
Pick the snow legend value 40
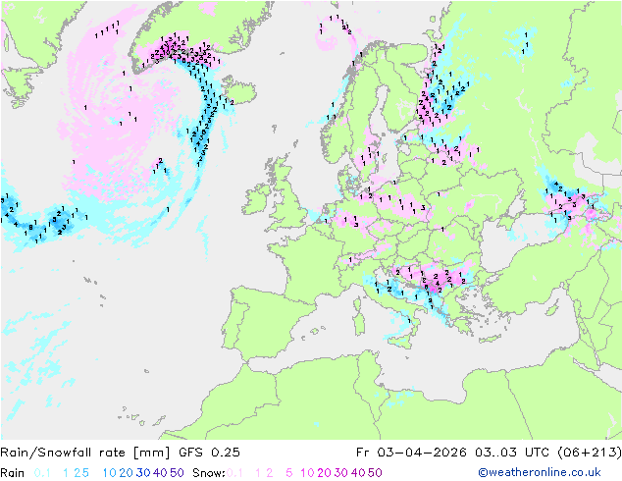tap(358, 473)
